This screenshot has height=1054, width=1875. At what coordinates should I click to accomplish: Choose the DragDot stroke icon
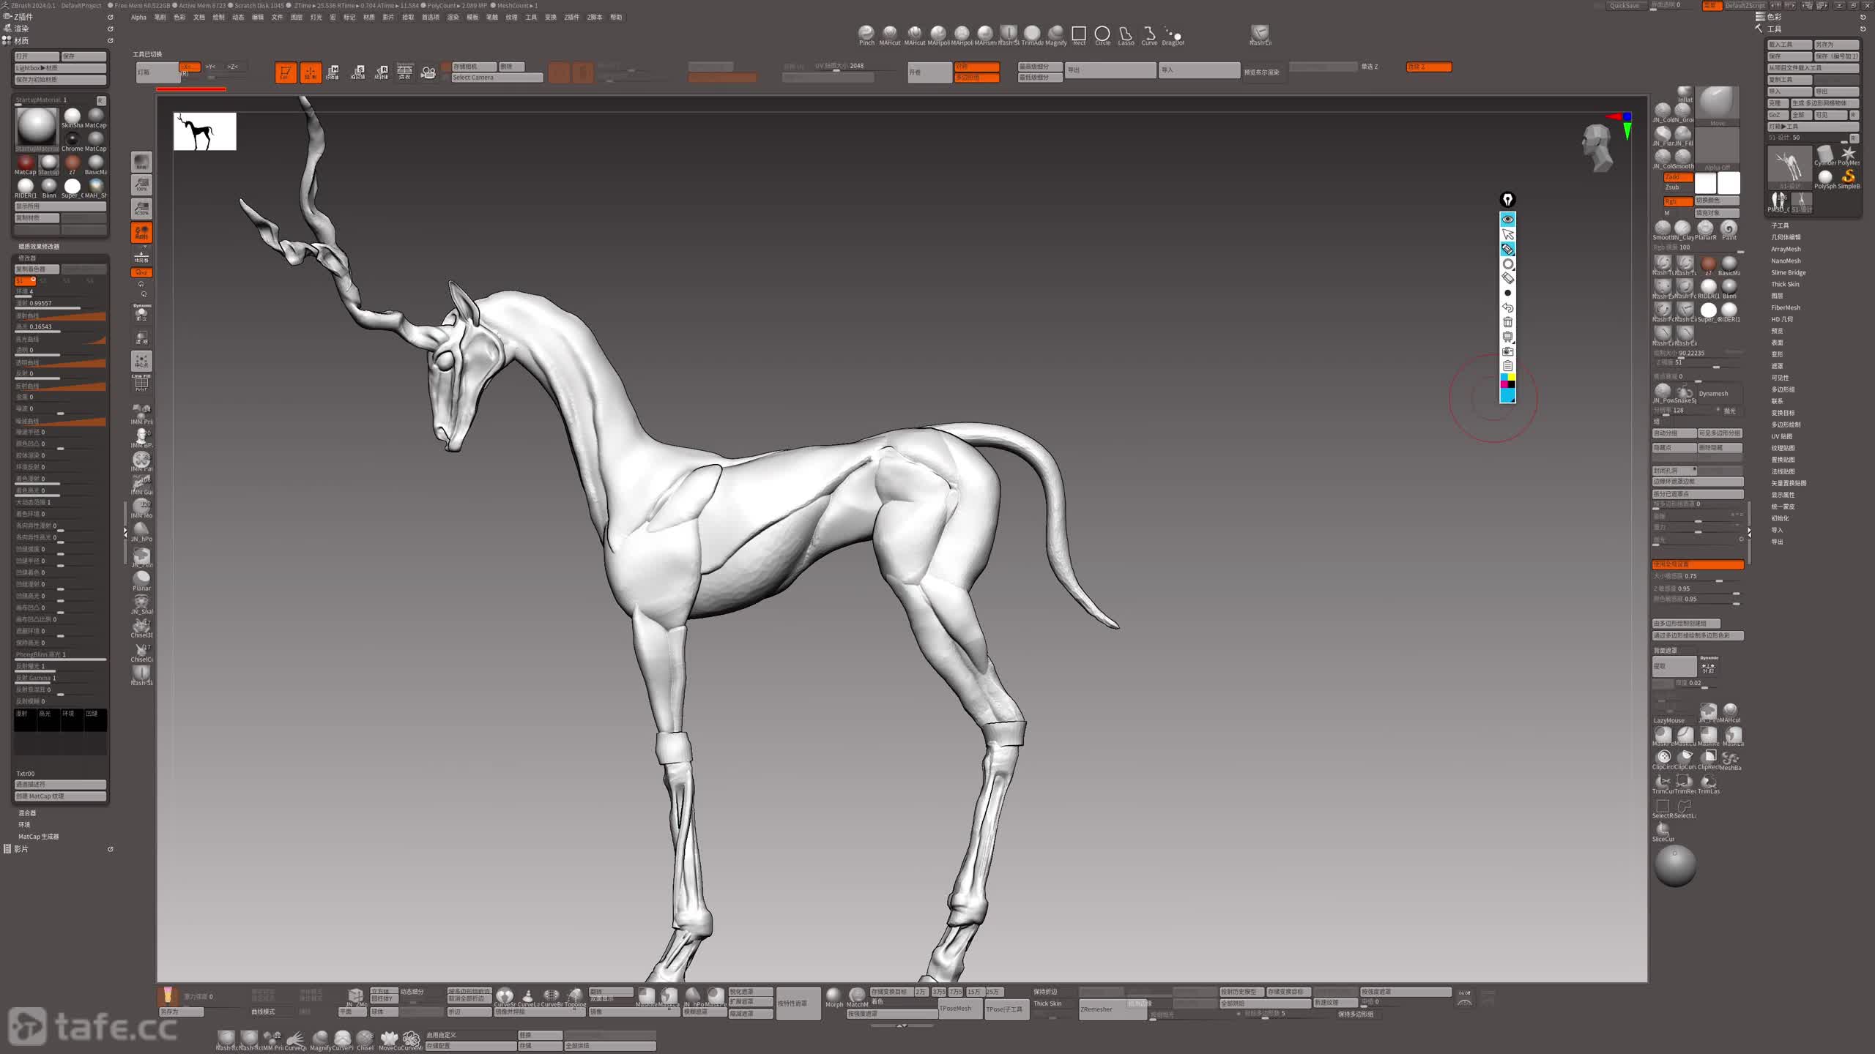1173,34
